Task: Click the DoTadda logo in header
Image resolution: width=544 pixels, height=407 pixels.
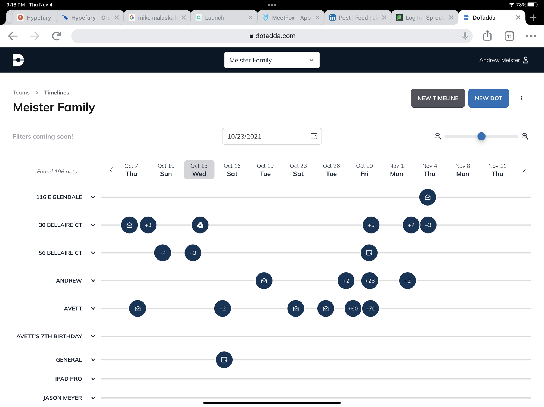Action: (18, 60)
